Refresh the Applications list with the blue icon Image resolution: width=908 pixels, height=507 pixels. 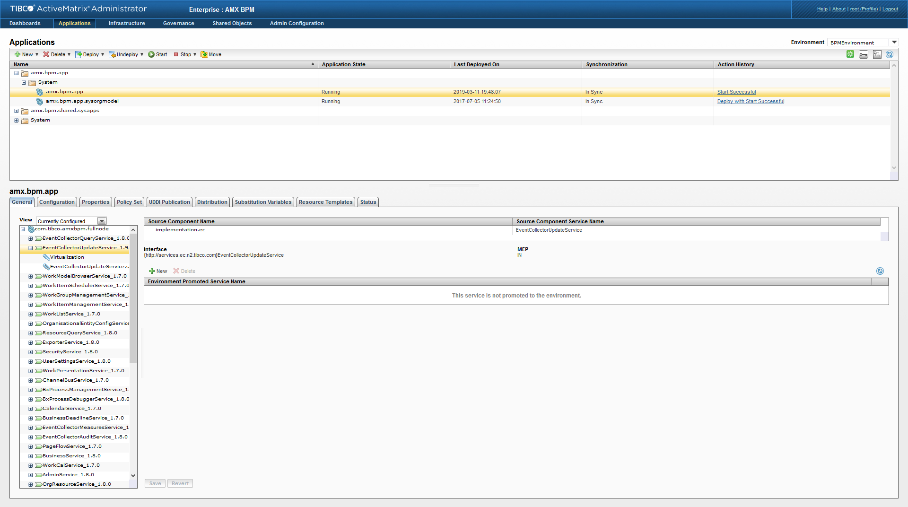890,54
